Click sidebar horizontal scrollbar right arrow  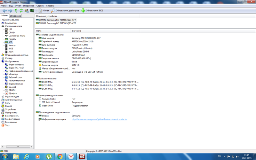(32, 147)
